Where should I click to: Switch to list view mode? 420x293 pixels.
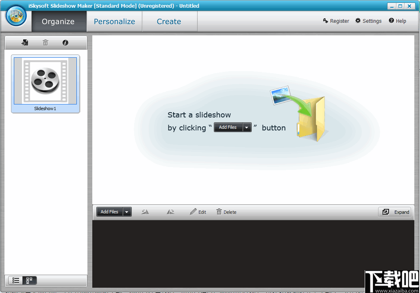[x=16, y=280]
